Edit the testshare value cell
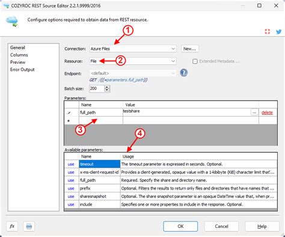This screenshot has height=237, width=285. click(186, 112)
